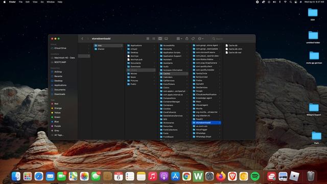Image resolution: width=327 pixels, height=184 pixels.
Task: Switch Finder to icon view
Action: tap(148, 39)
